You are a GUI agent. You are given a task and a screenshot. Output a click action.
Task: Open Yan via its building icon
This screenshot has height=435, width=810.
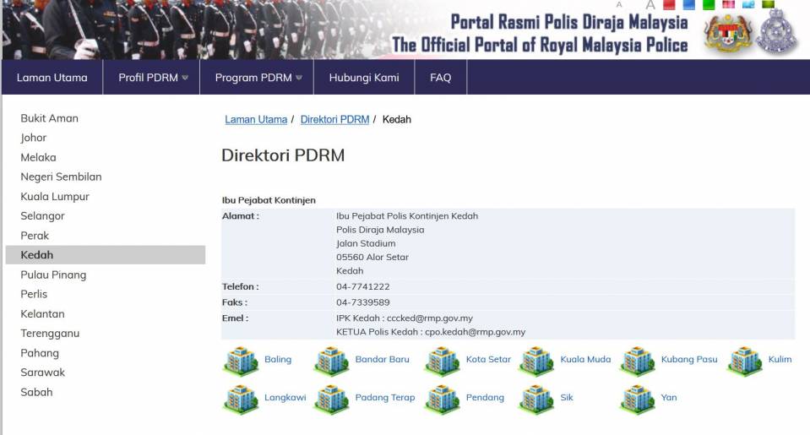point(638,399)
